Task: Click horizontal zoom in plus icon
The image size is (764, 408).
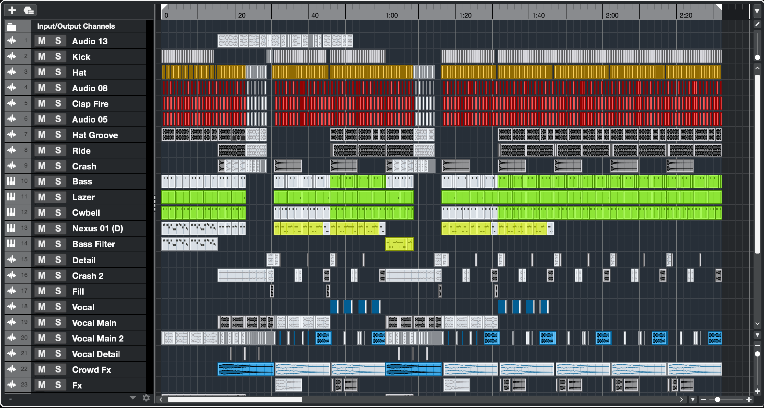Action: [749, 400]
